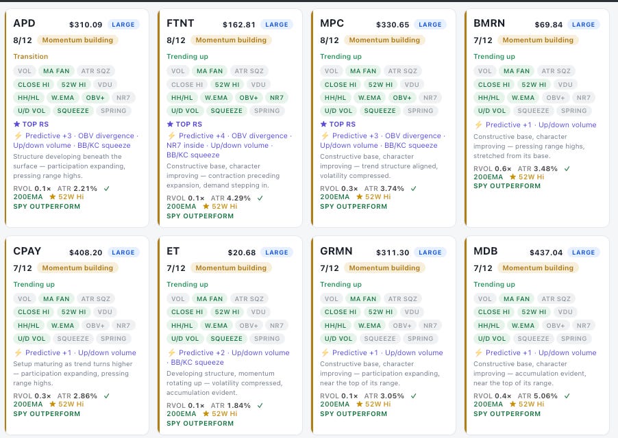The image size is (618, 438).
Task: Click the NR7 chip on FTNT card
Action: pos(277,98)
